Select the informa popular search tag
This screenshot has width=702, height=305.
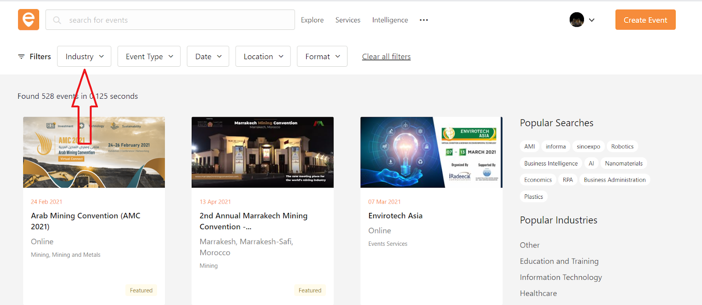(x=556, y=147)
